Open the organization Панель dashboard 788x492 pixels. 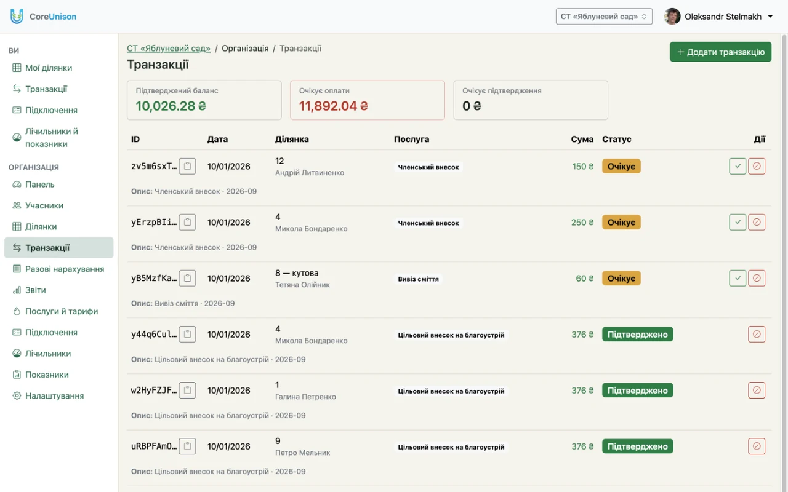[x=59, y=184]
